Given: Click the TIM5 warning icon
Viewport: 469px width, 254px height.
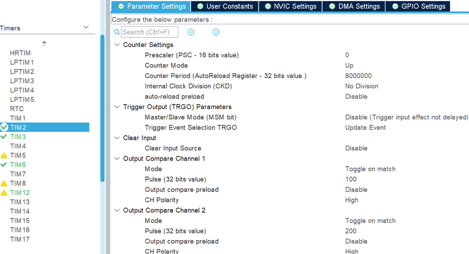Looking at the screenshot, I should [4, 155].
